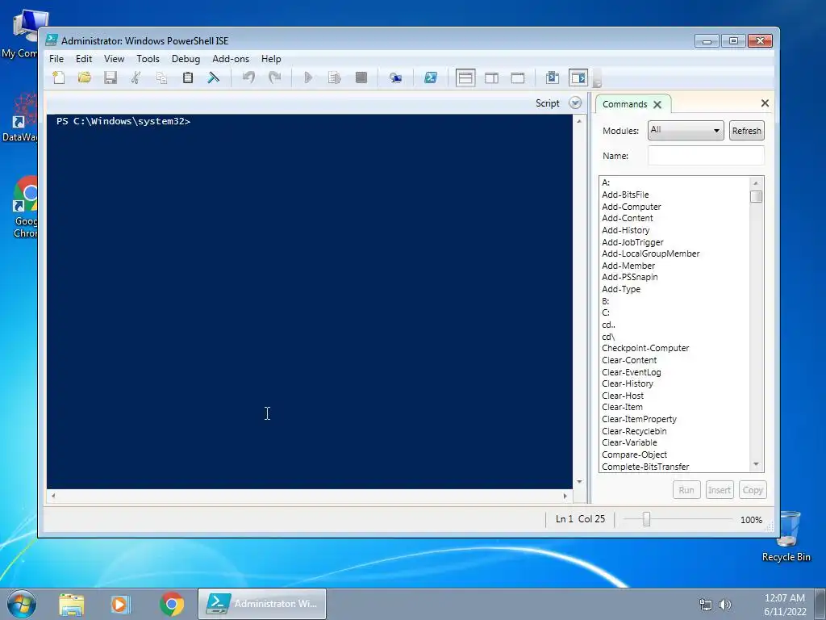Open Windows Media Player taskbar icon
826x620 pixels.
tap(121, 604)
